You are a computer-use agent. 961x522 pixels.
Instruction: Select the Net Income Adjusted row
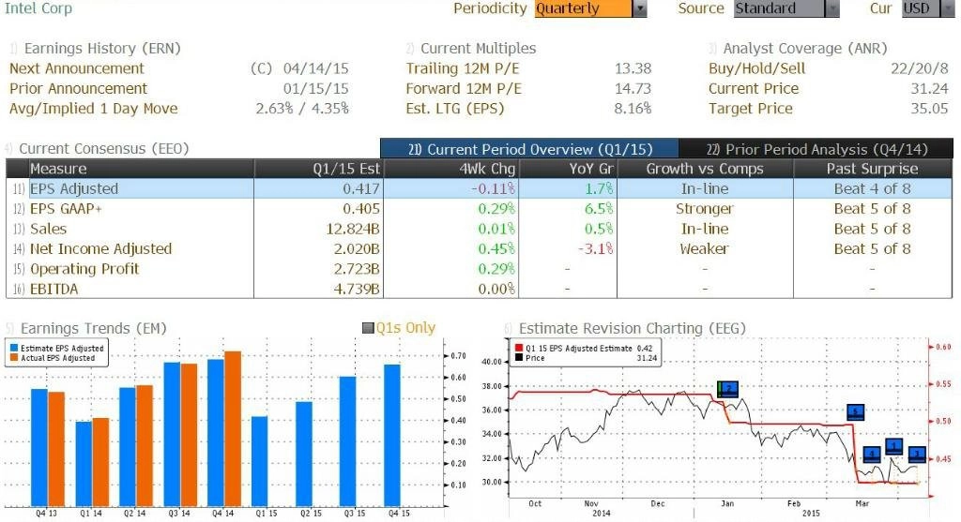[x=480, y=249]
